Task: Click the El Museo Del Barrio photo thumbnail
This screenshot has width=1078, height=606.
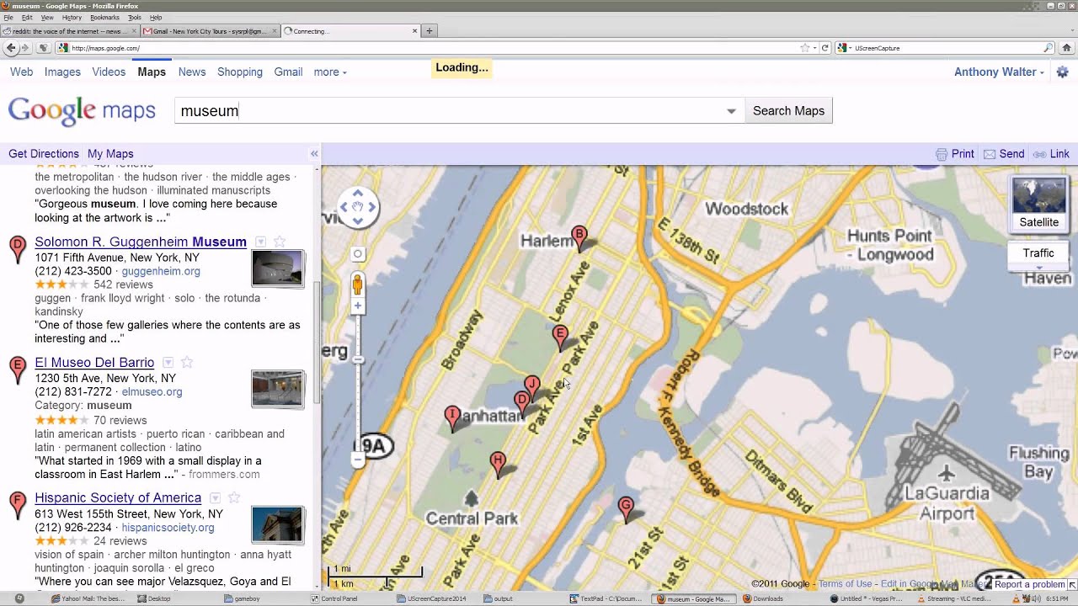Action: click(x=278, y=389)
